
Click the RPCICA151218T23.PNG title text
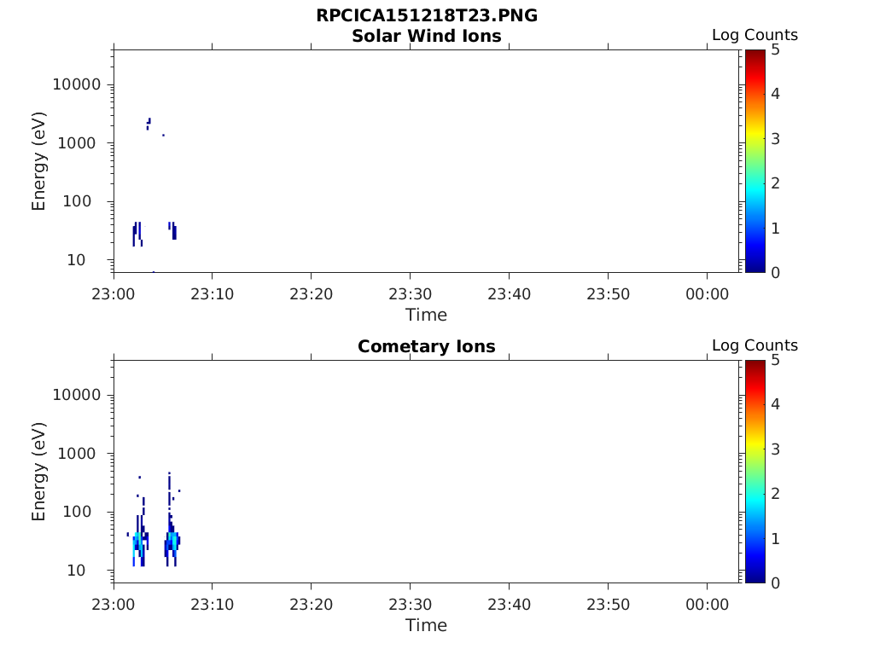(x=427, y=15)
